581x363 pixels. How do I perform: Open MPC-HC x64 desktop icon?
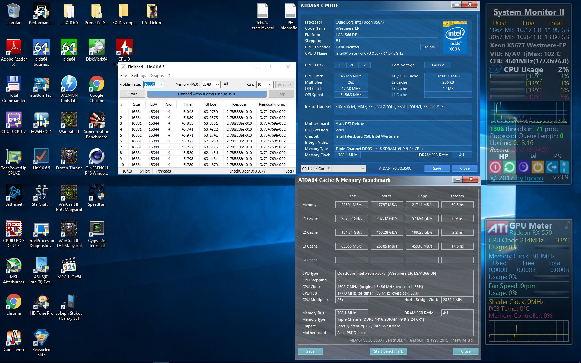(69, 268)
